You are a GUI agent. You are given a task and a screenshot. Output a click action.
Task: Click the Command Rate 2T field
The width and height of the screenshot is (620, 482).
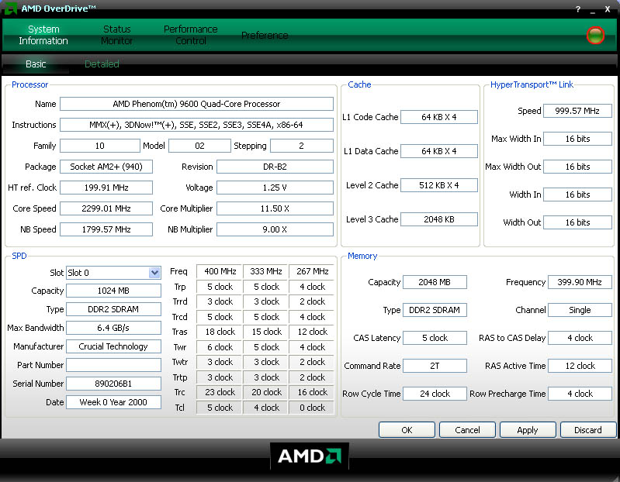tap(435, 366)
